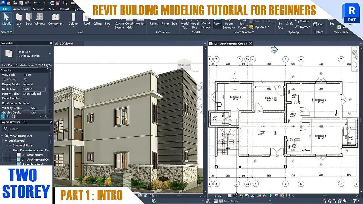
Task: Toggle Select Pinned Elements in status bar
Action: [x=335, y=201]
